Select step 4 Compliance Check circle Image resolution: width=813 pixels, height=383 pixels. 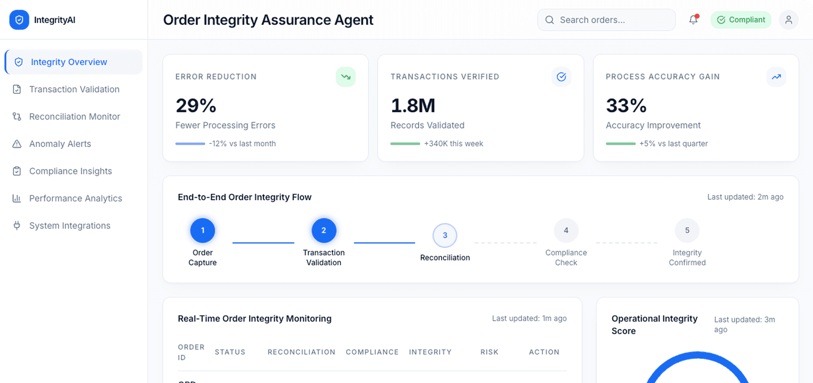pos(566,230)
